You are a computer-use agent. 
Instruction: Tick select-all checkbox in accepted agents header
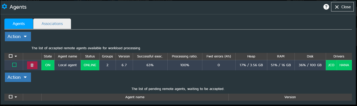[x=11, y=56]
